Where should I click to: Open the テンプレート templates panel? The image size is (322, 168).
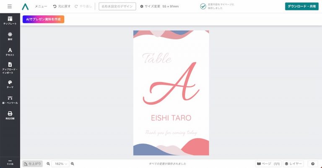pos(10,20)
